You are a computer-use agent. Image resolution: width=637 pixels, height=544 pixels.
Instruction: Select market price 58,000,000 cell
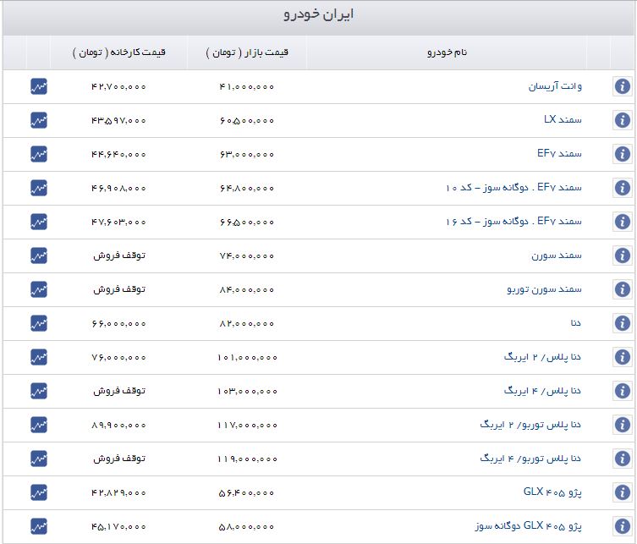(246, 527)
